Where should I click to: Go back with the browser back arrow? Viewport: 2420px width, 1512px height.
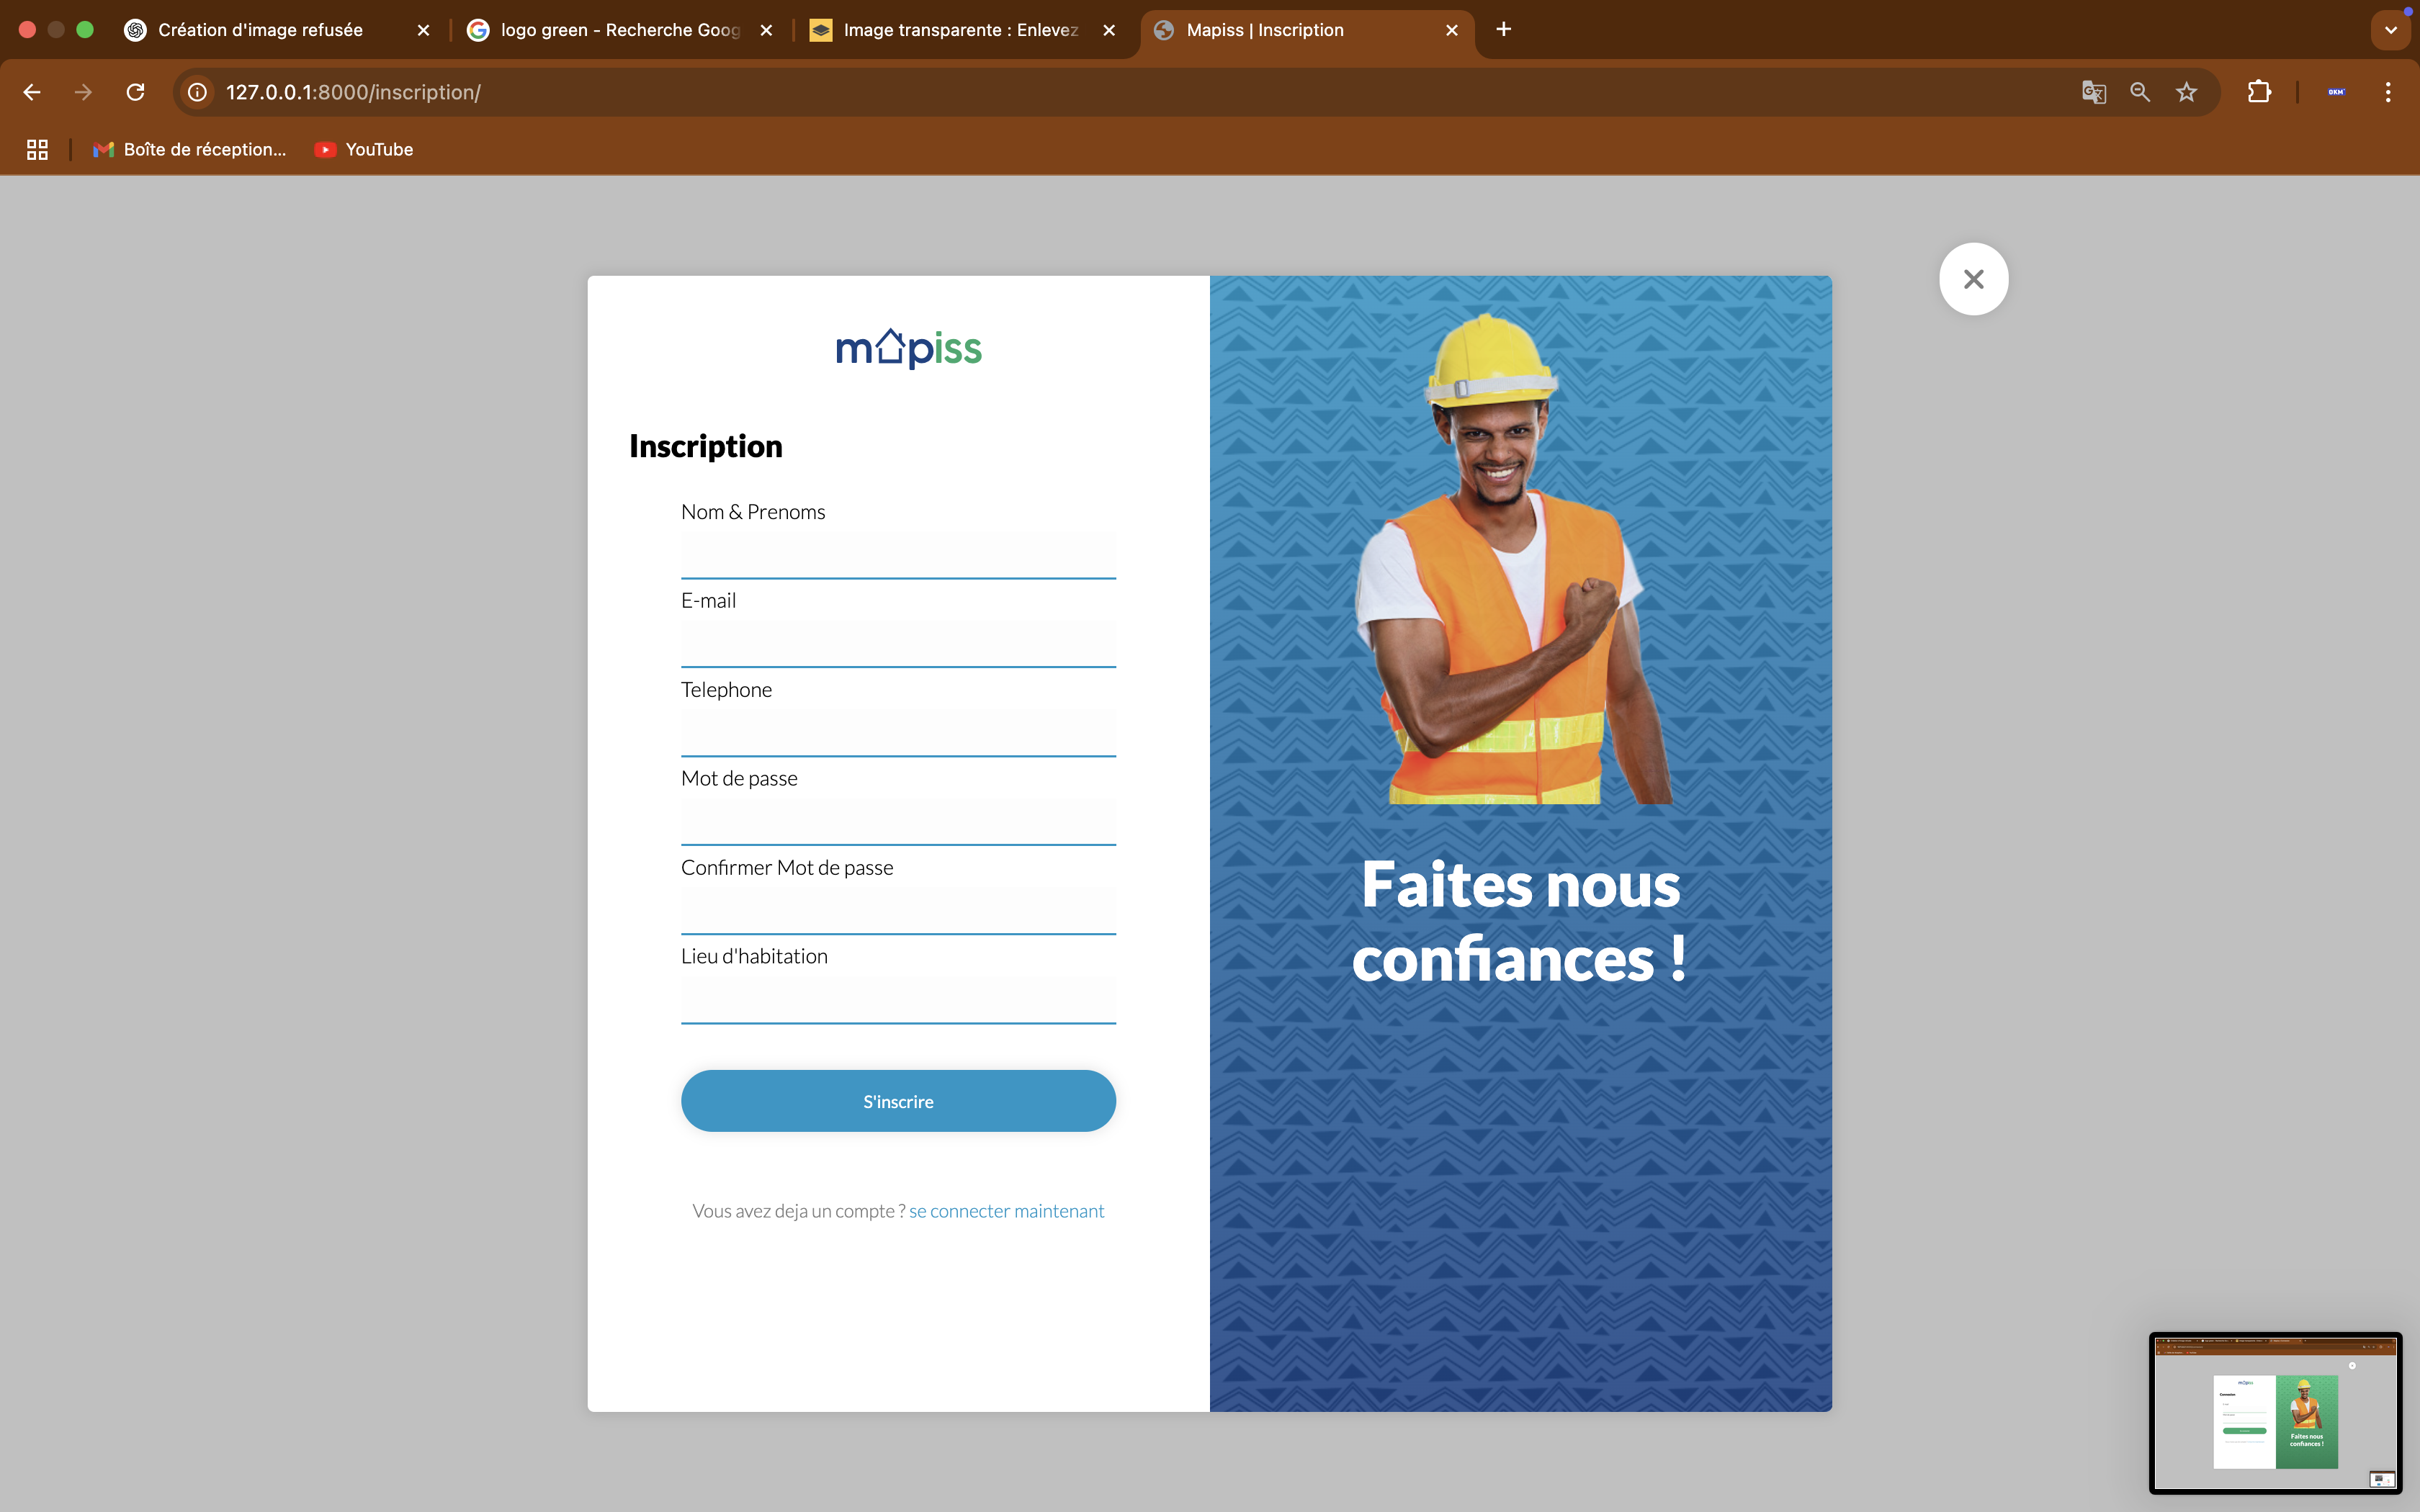coord(32,92)
